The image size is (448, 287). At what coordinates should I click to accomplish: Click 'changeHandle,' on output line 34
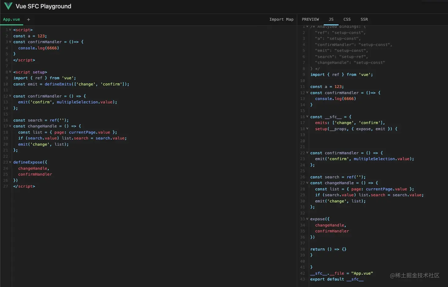click(x=331, y=225)
